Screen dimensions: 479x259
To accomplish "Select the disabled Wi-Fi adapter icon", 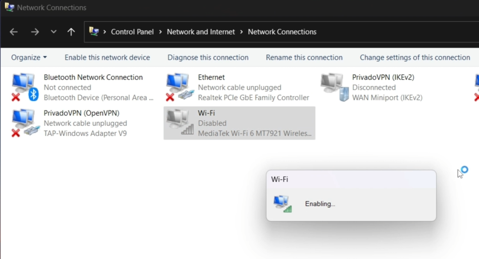I will (180, 123).
